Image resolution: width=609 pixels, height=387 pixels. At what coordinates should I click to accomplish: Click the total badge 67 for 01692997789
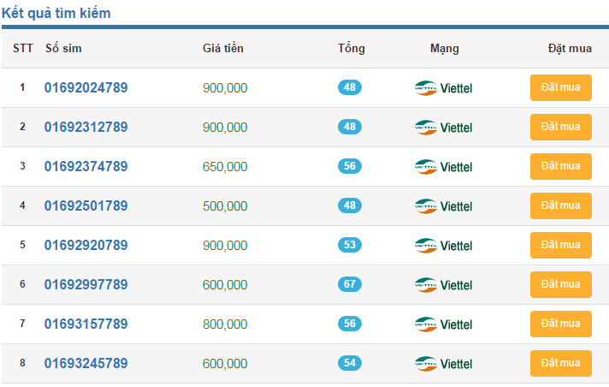(349, 283)
